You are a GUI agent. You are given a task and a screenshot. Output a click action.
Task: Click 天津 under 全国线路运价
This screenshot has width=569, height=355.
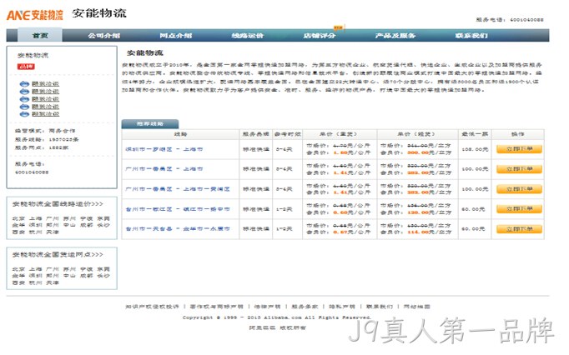[x=53, y=232]
